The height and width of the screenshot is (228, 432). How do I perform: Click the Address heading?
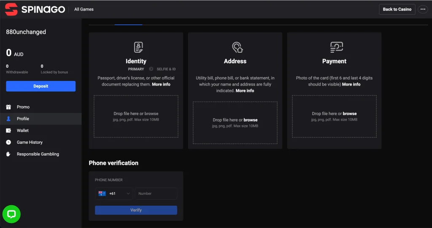235,61
